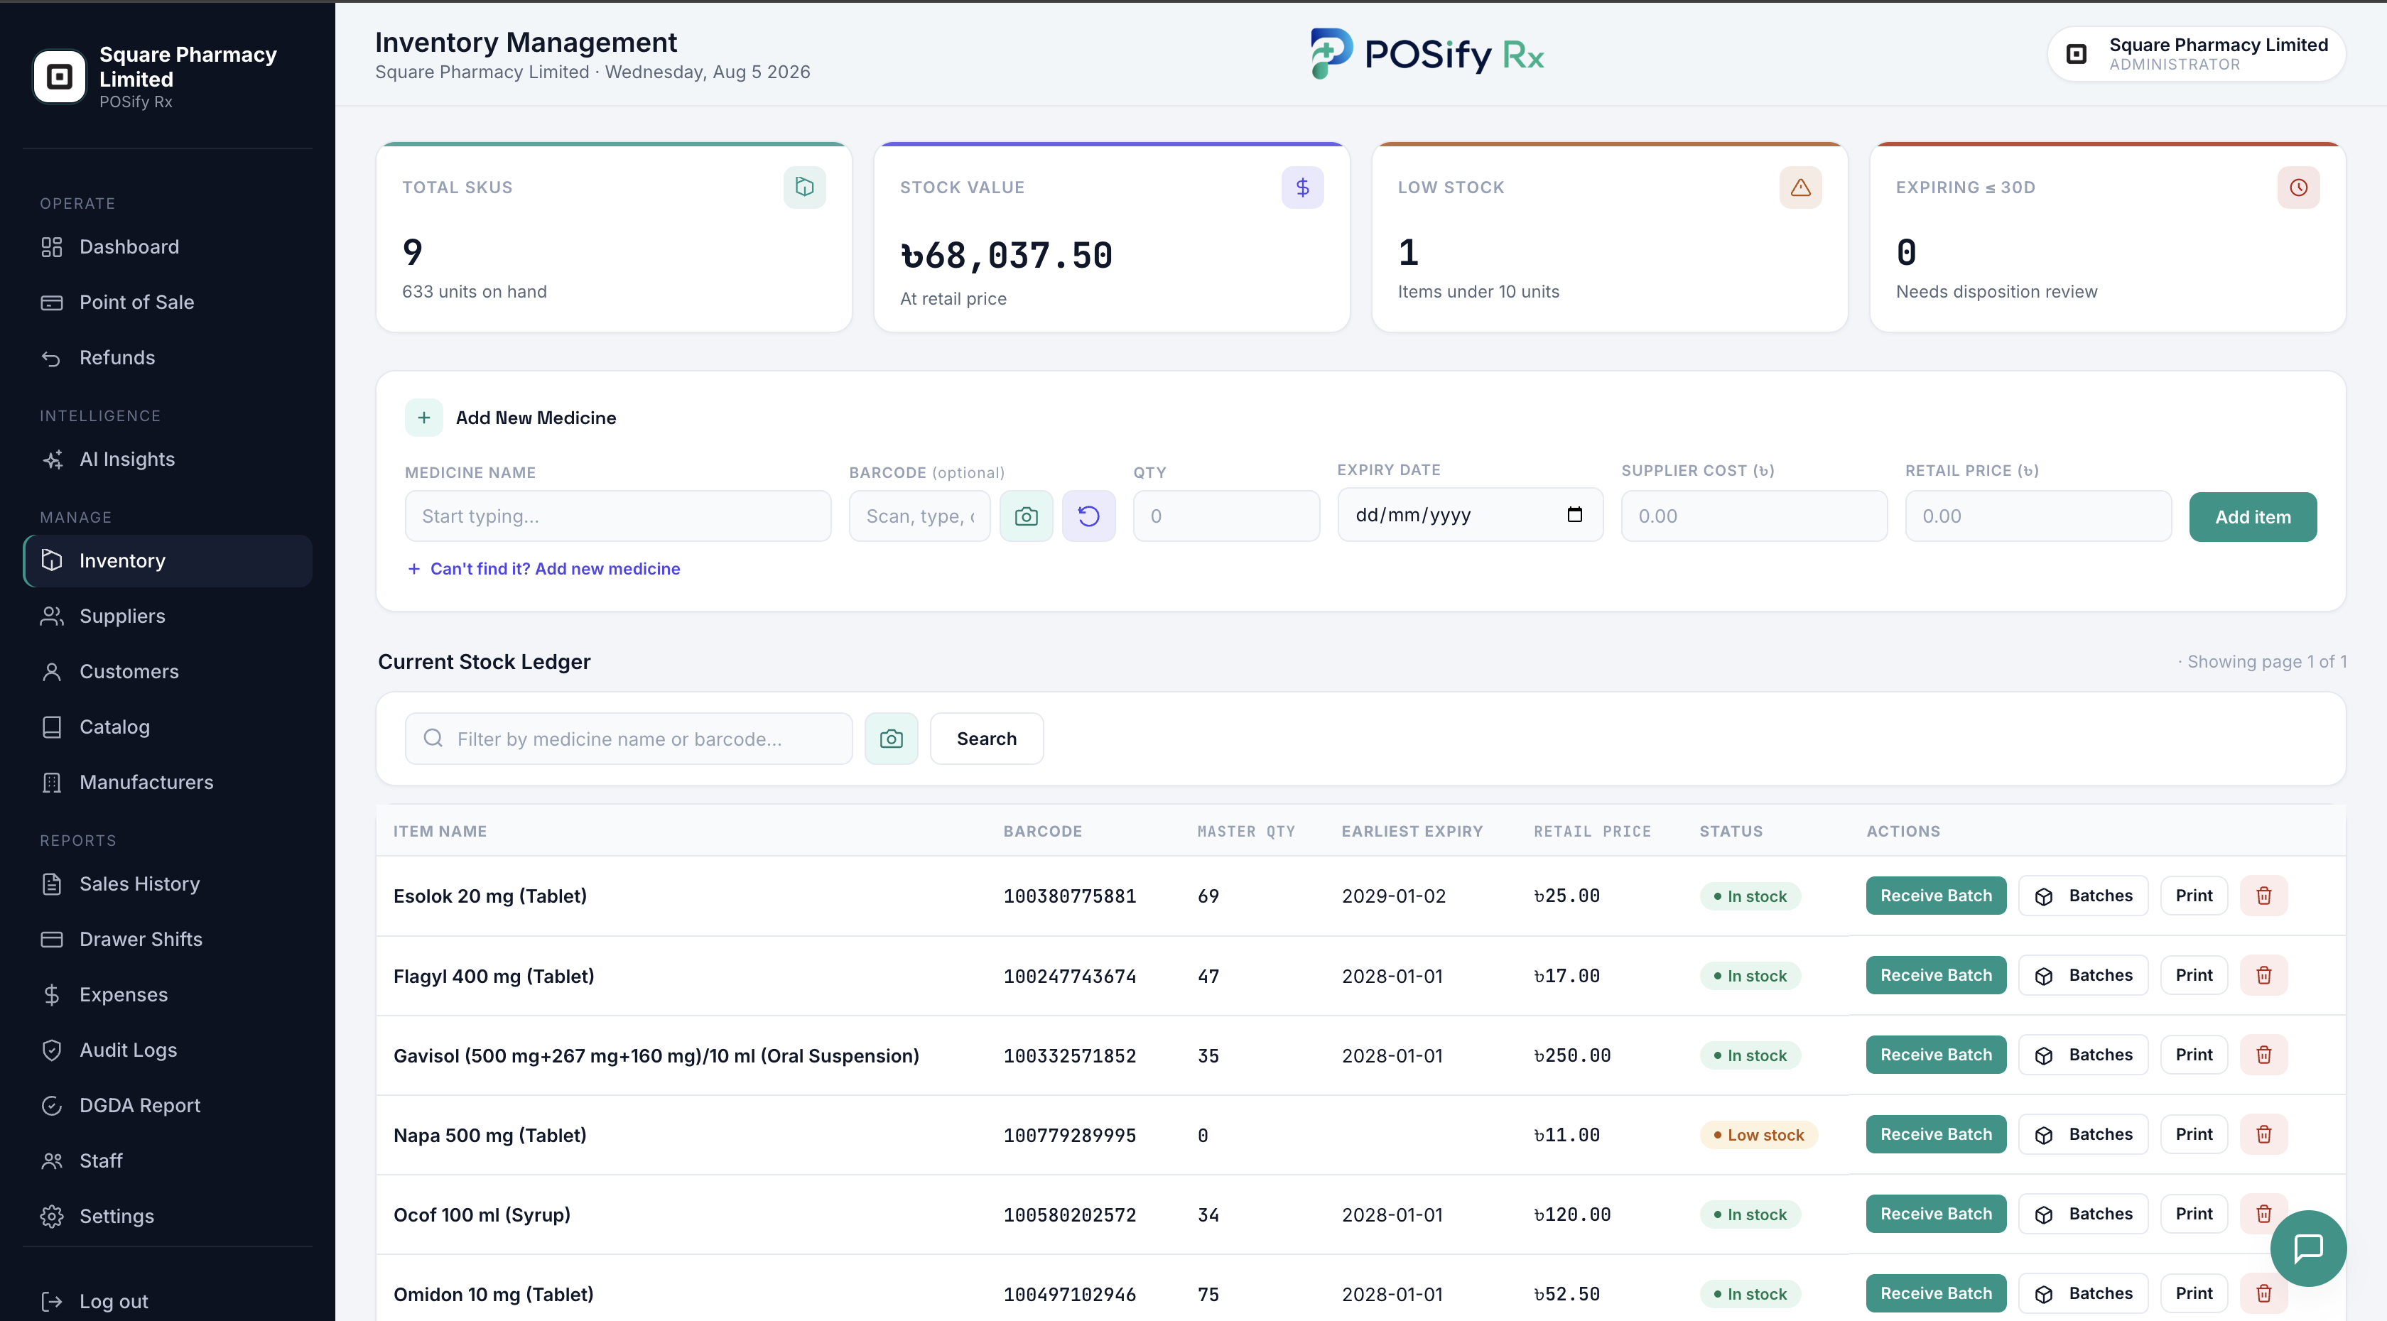Viewport: 2387px width, 1321px height.
Task: Open Dashboard from the sidebar
Action: (x=168, y=247)
